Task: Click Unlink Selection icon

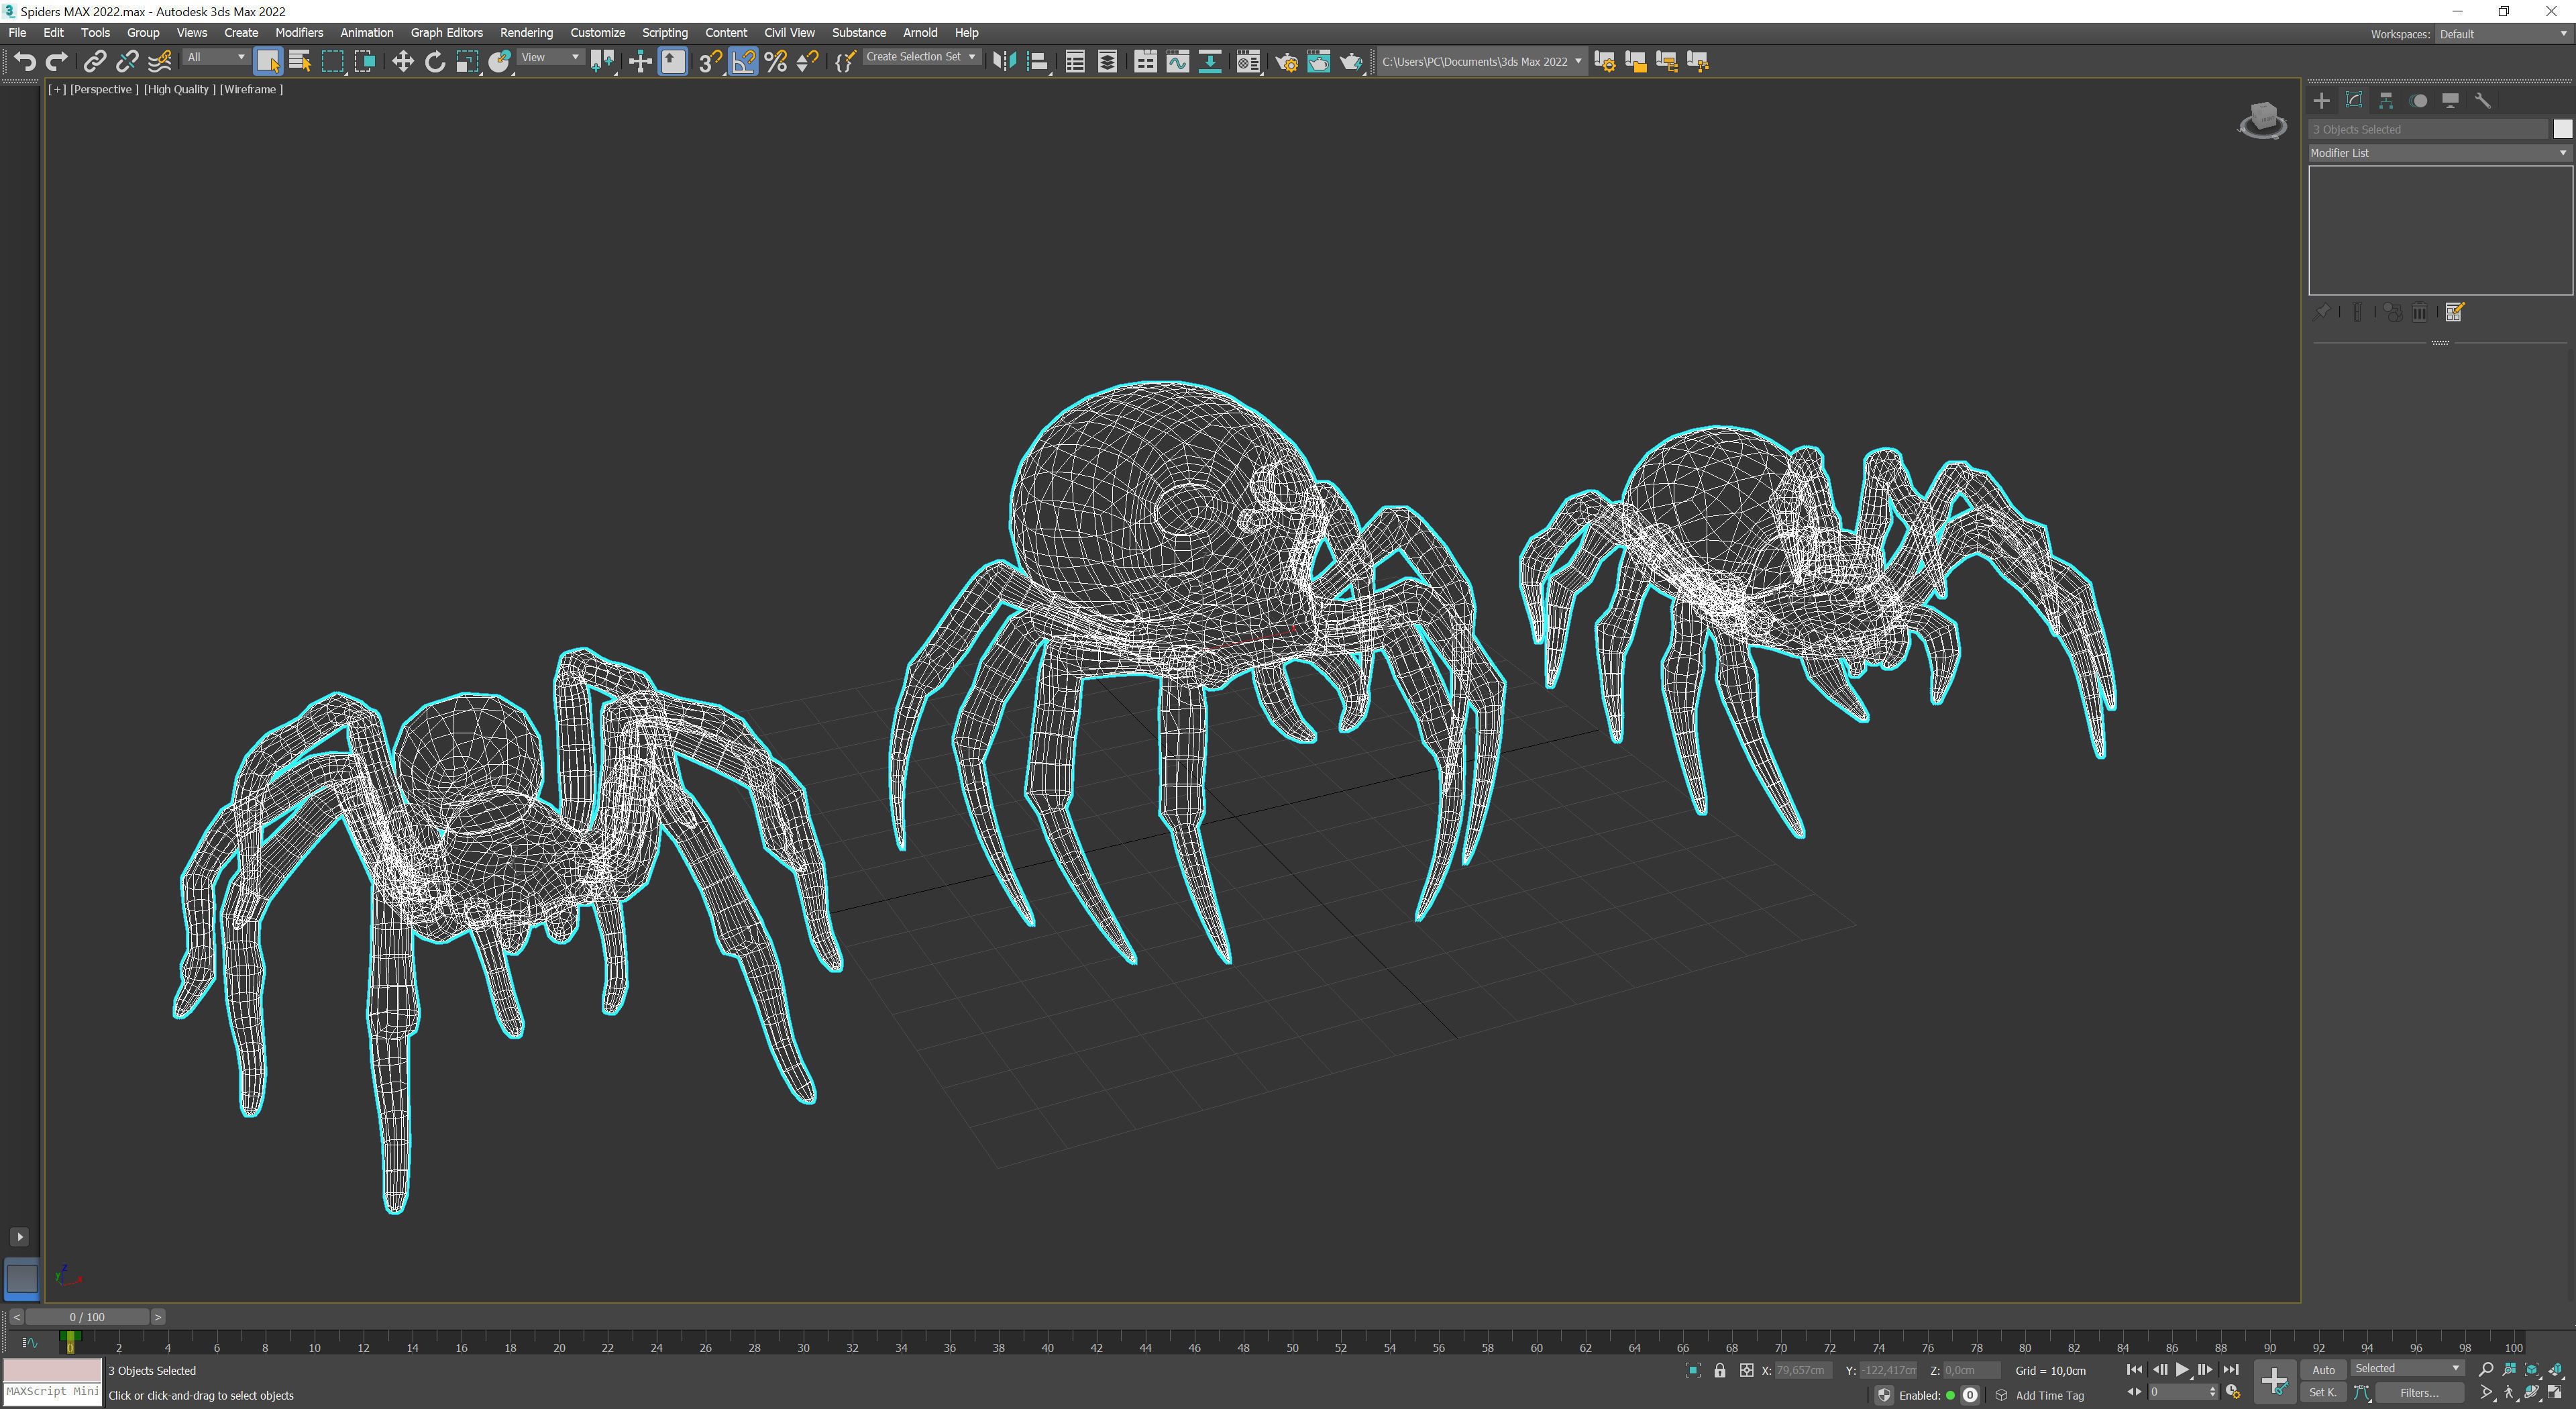Action: click(127, 62)
